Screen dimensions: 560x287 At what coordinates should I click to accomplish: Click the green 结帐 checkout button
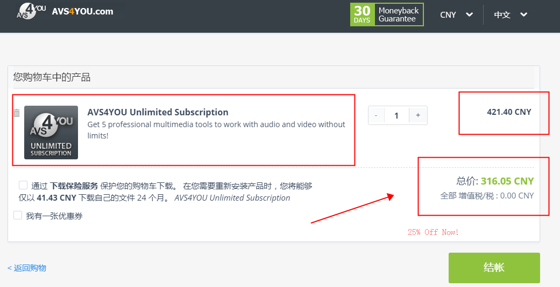[494, 268]
